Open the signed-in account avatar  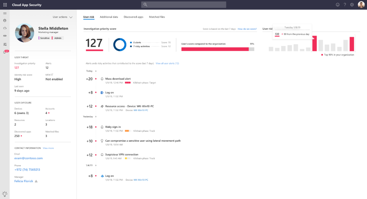click(x=361, y=4)
